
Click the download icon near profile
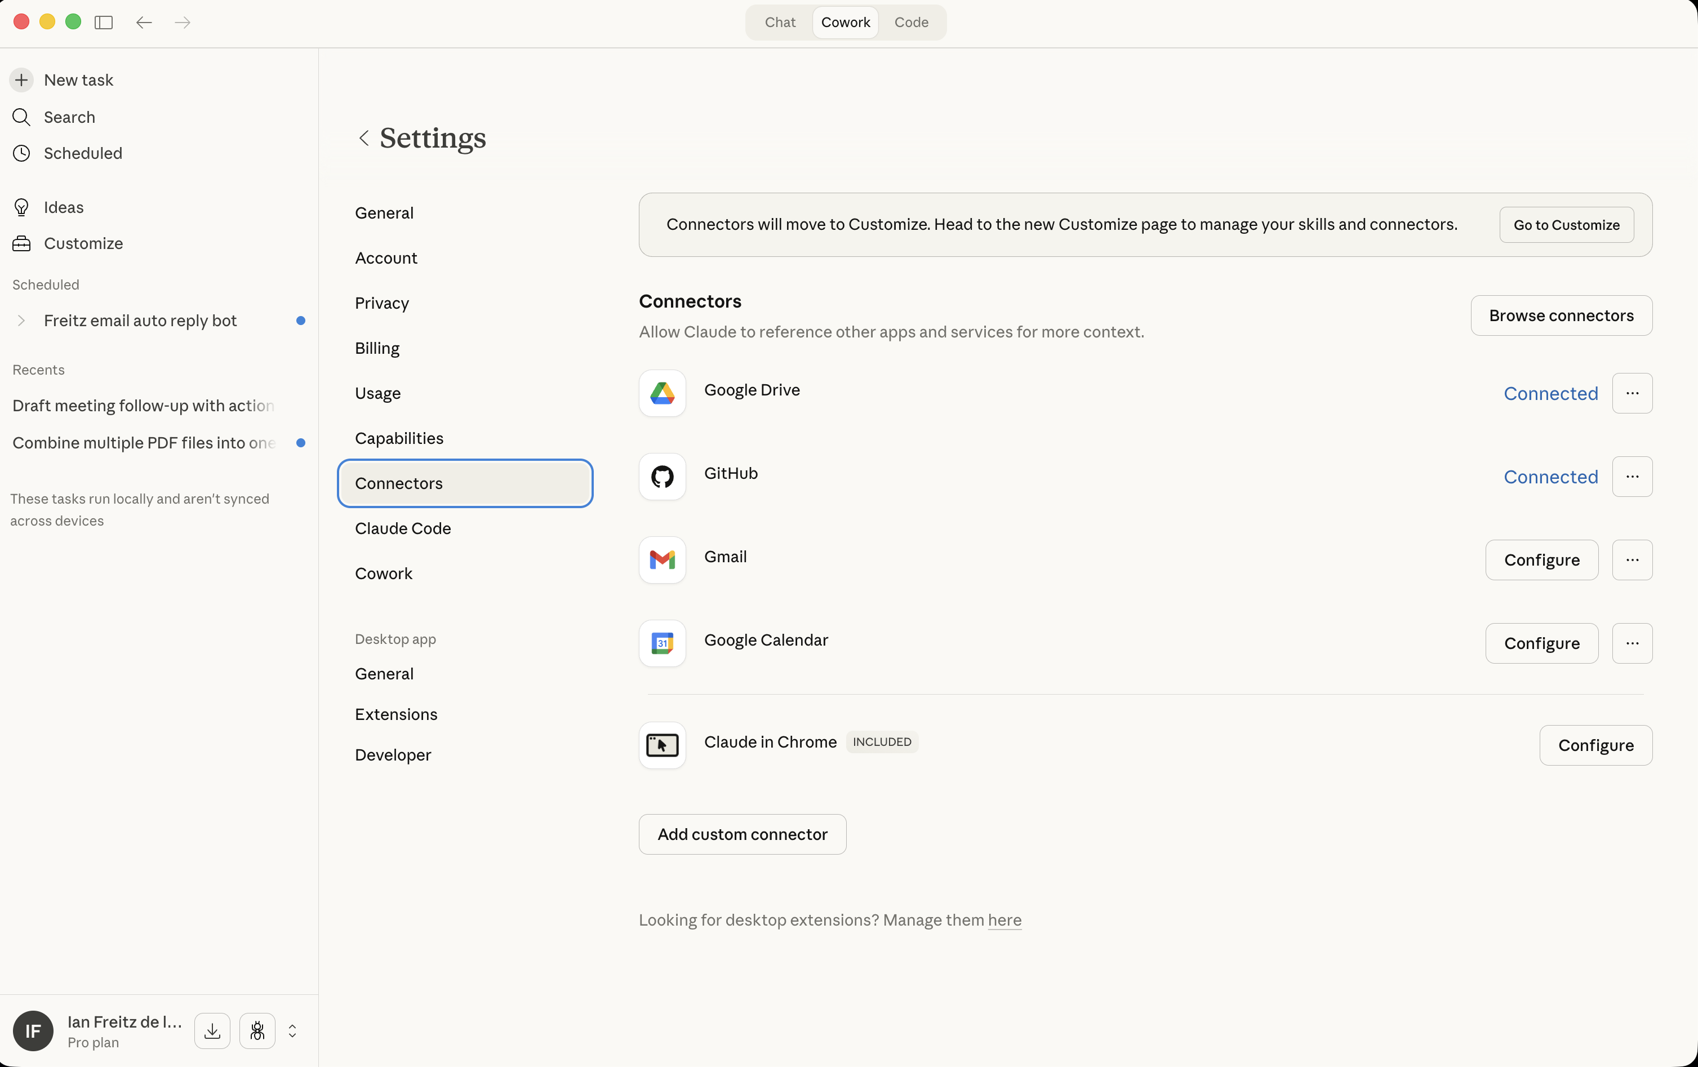(x=212, y=1031)
